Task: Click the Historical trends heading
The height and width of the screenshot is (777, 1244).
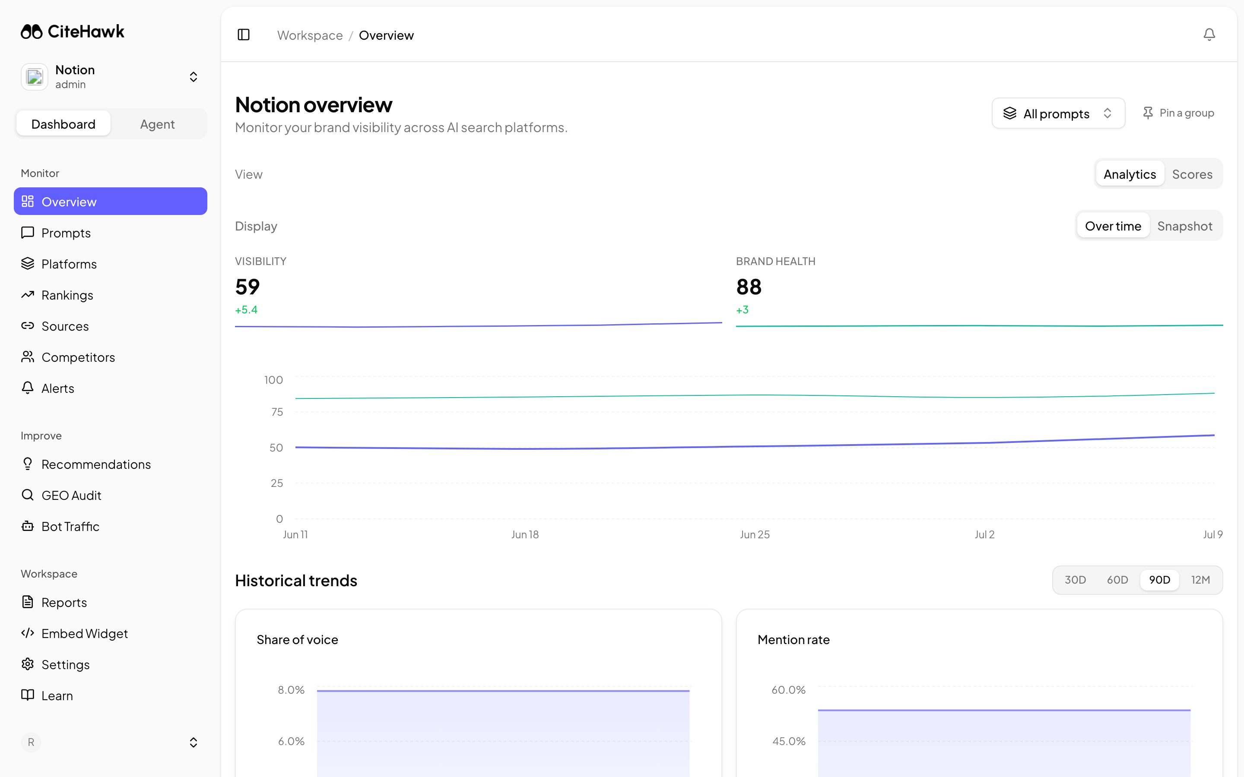Action: coord(296,580)
